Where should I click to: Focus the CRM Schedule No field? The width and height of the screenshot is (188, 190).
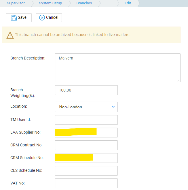pos(86,158)
